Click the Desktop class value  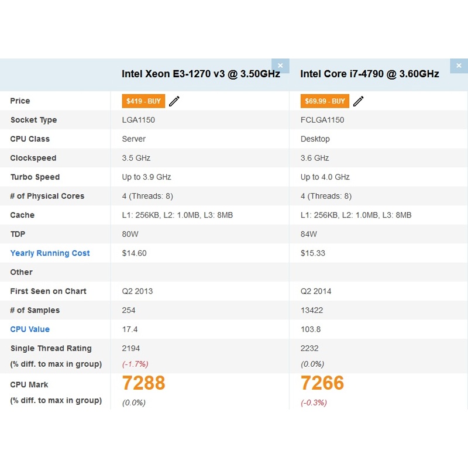click(x=315, y=139)
